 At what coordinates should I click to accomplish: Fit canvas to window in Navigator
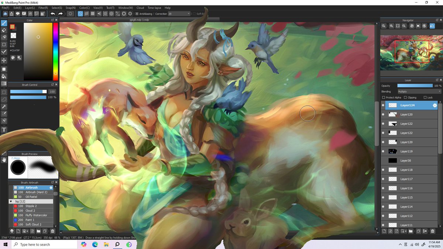coord(398,26)
